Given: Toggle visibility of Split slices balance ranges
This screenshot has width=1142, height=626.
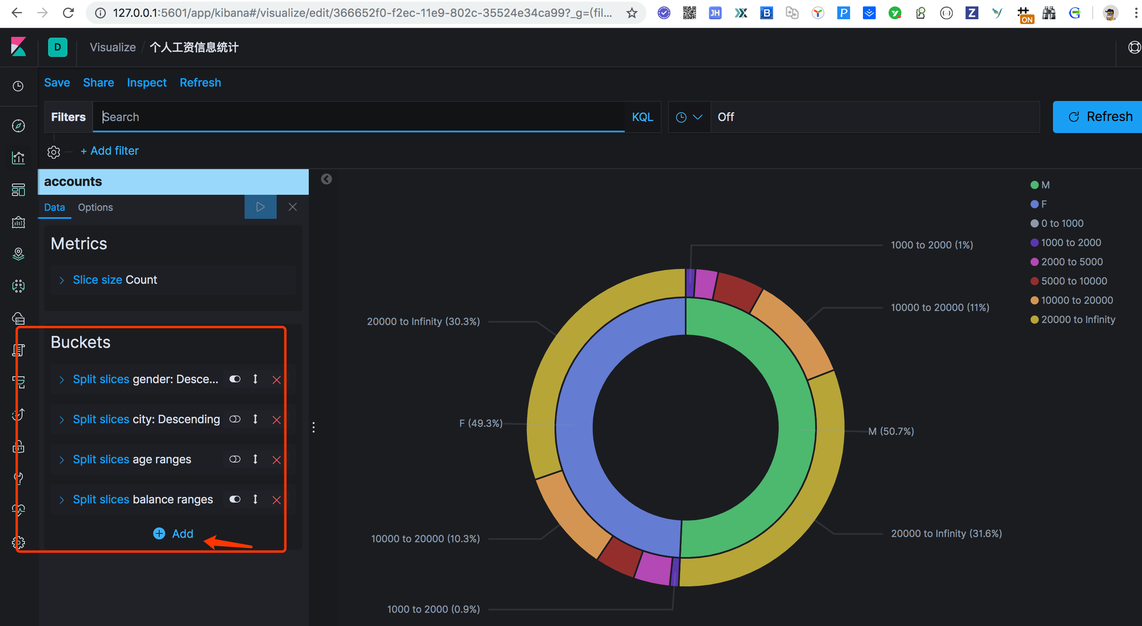Looking at the screenshot, I should tap(235, 500).
